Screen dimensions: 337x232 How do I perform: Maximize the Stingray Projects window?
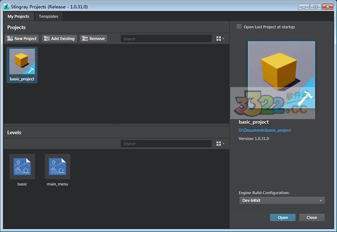pos(316,7)
